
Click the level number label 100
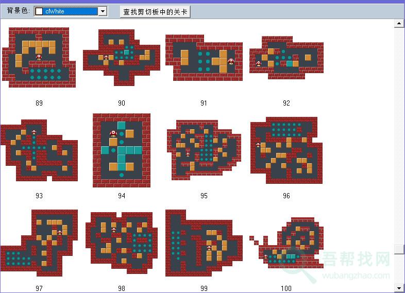[286, 288]
